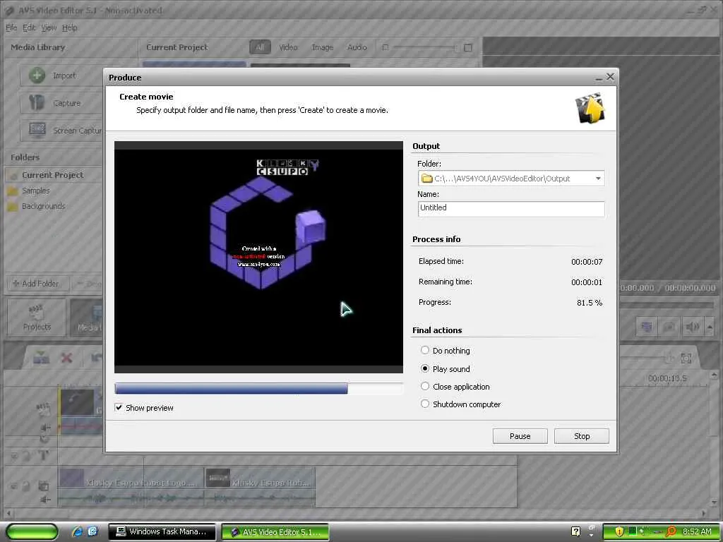Click the Stop button
723x542 pixels.
pos(582,436)
